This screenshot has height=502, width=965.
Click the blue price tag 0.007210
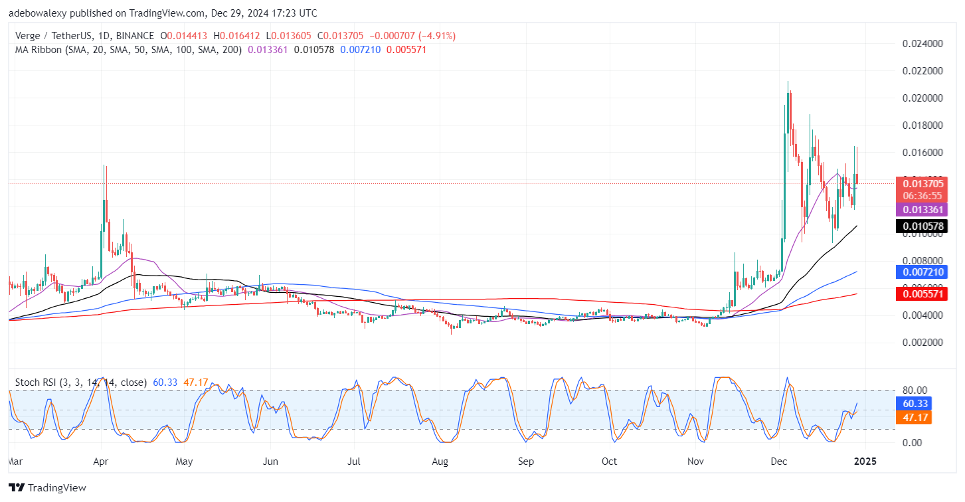922,272
